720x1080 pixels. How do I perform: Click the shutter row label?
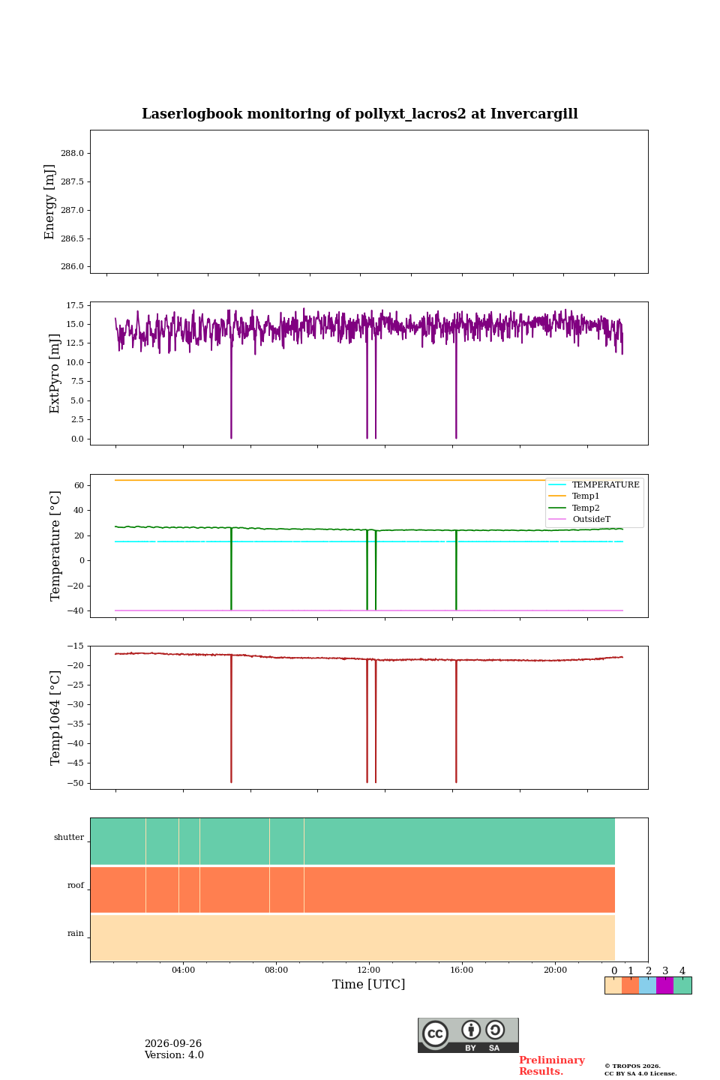coord(69,837)
